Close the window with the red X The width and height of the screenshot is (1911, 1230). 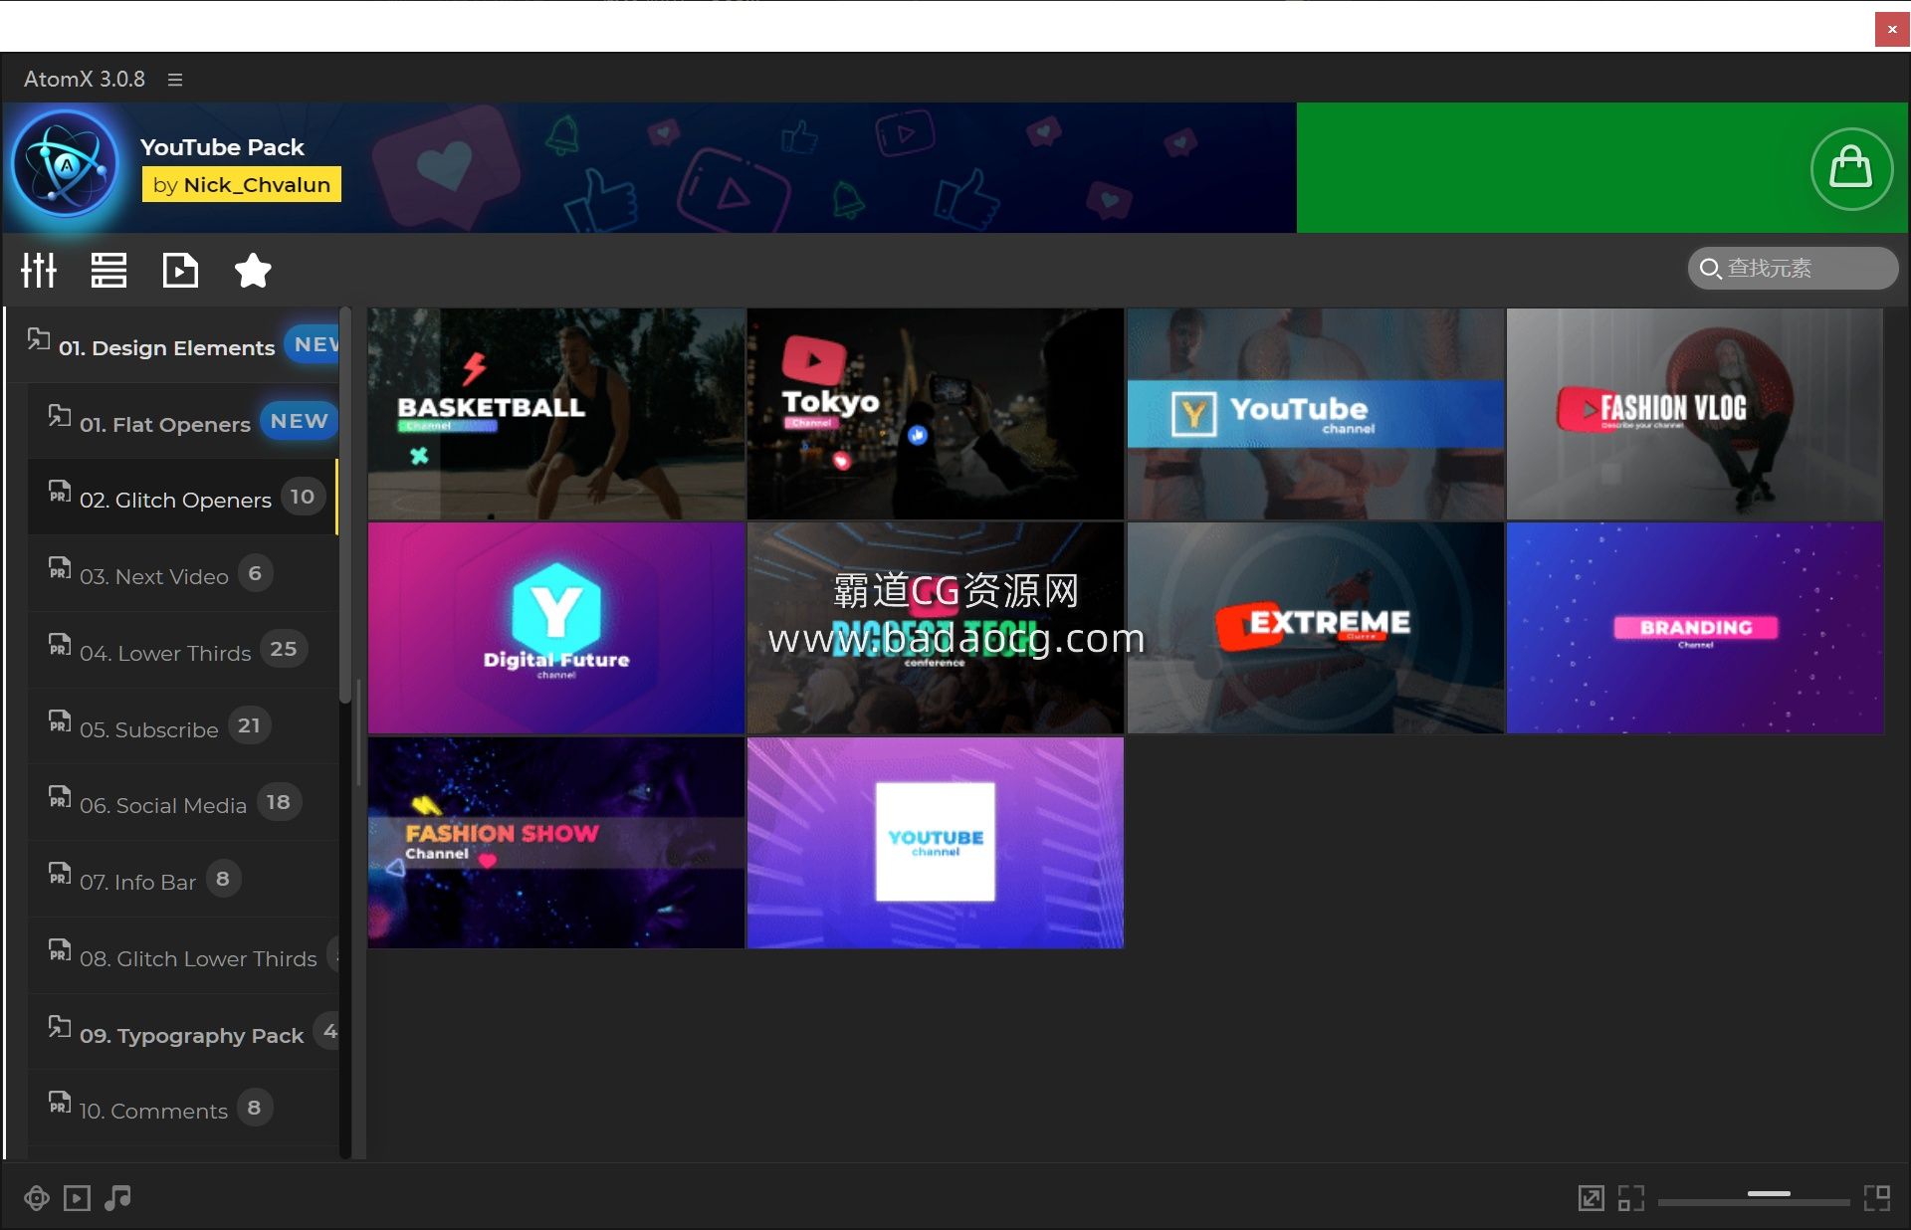(x=1892, y=29)
